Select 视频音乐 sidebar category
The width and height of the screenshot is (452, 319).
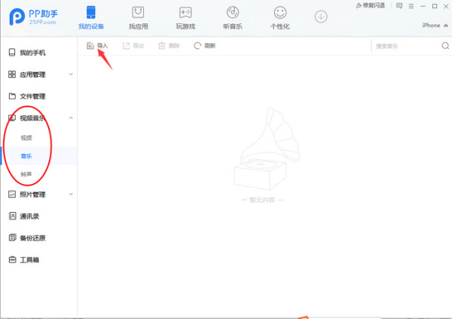tap(32, 118)
